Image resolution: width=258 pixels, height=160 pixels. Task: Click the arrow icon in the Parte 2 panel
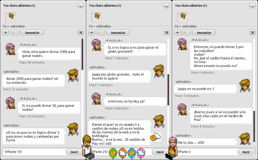91,33
